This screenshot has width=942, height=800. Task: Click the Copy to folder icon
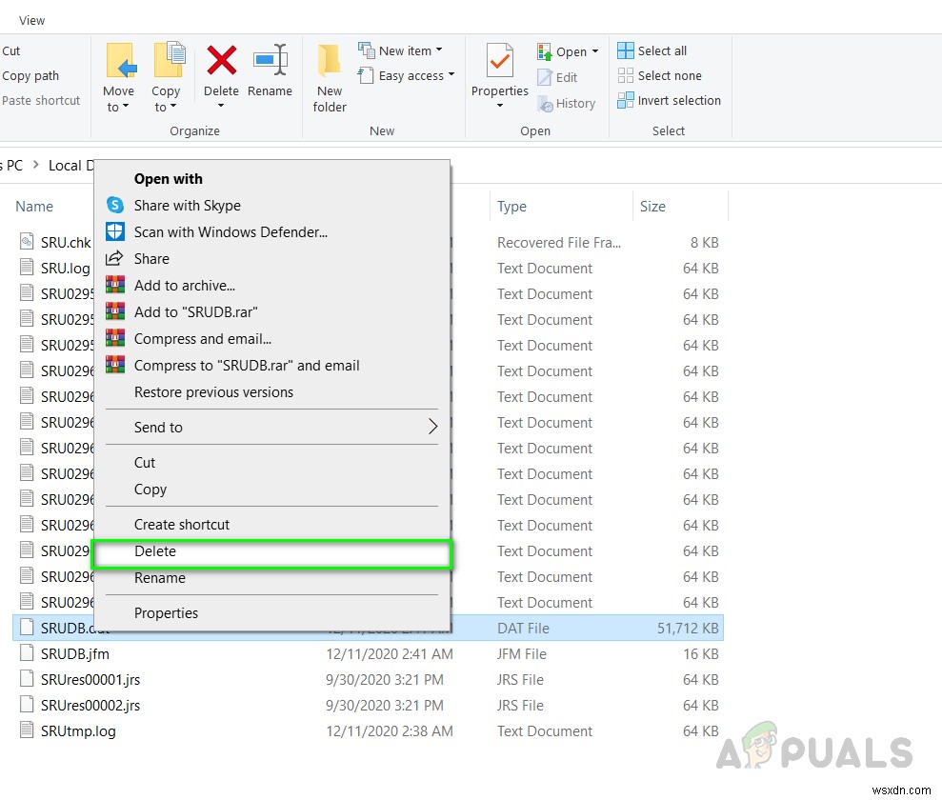pyautogui.click(x=170, y=60)
